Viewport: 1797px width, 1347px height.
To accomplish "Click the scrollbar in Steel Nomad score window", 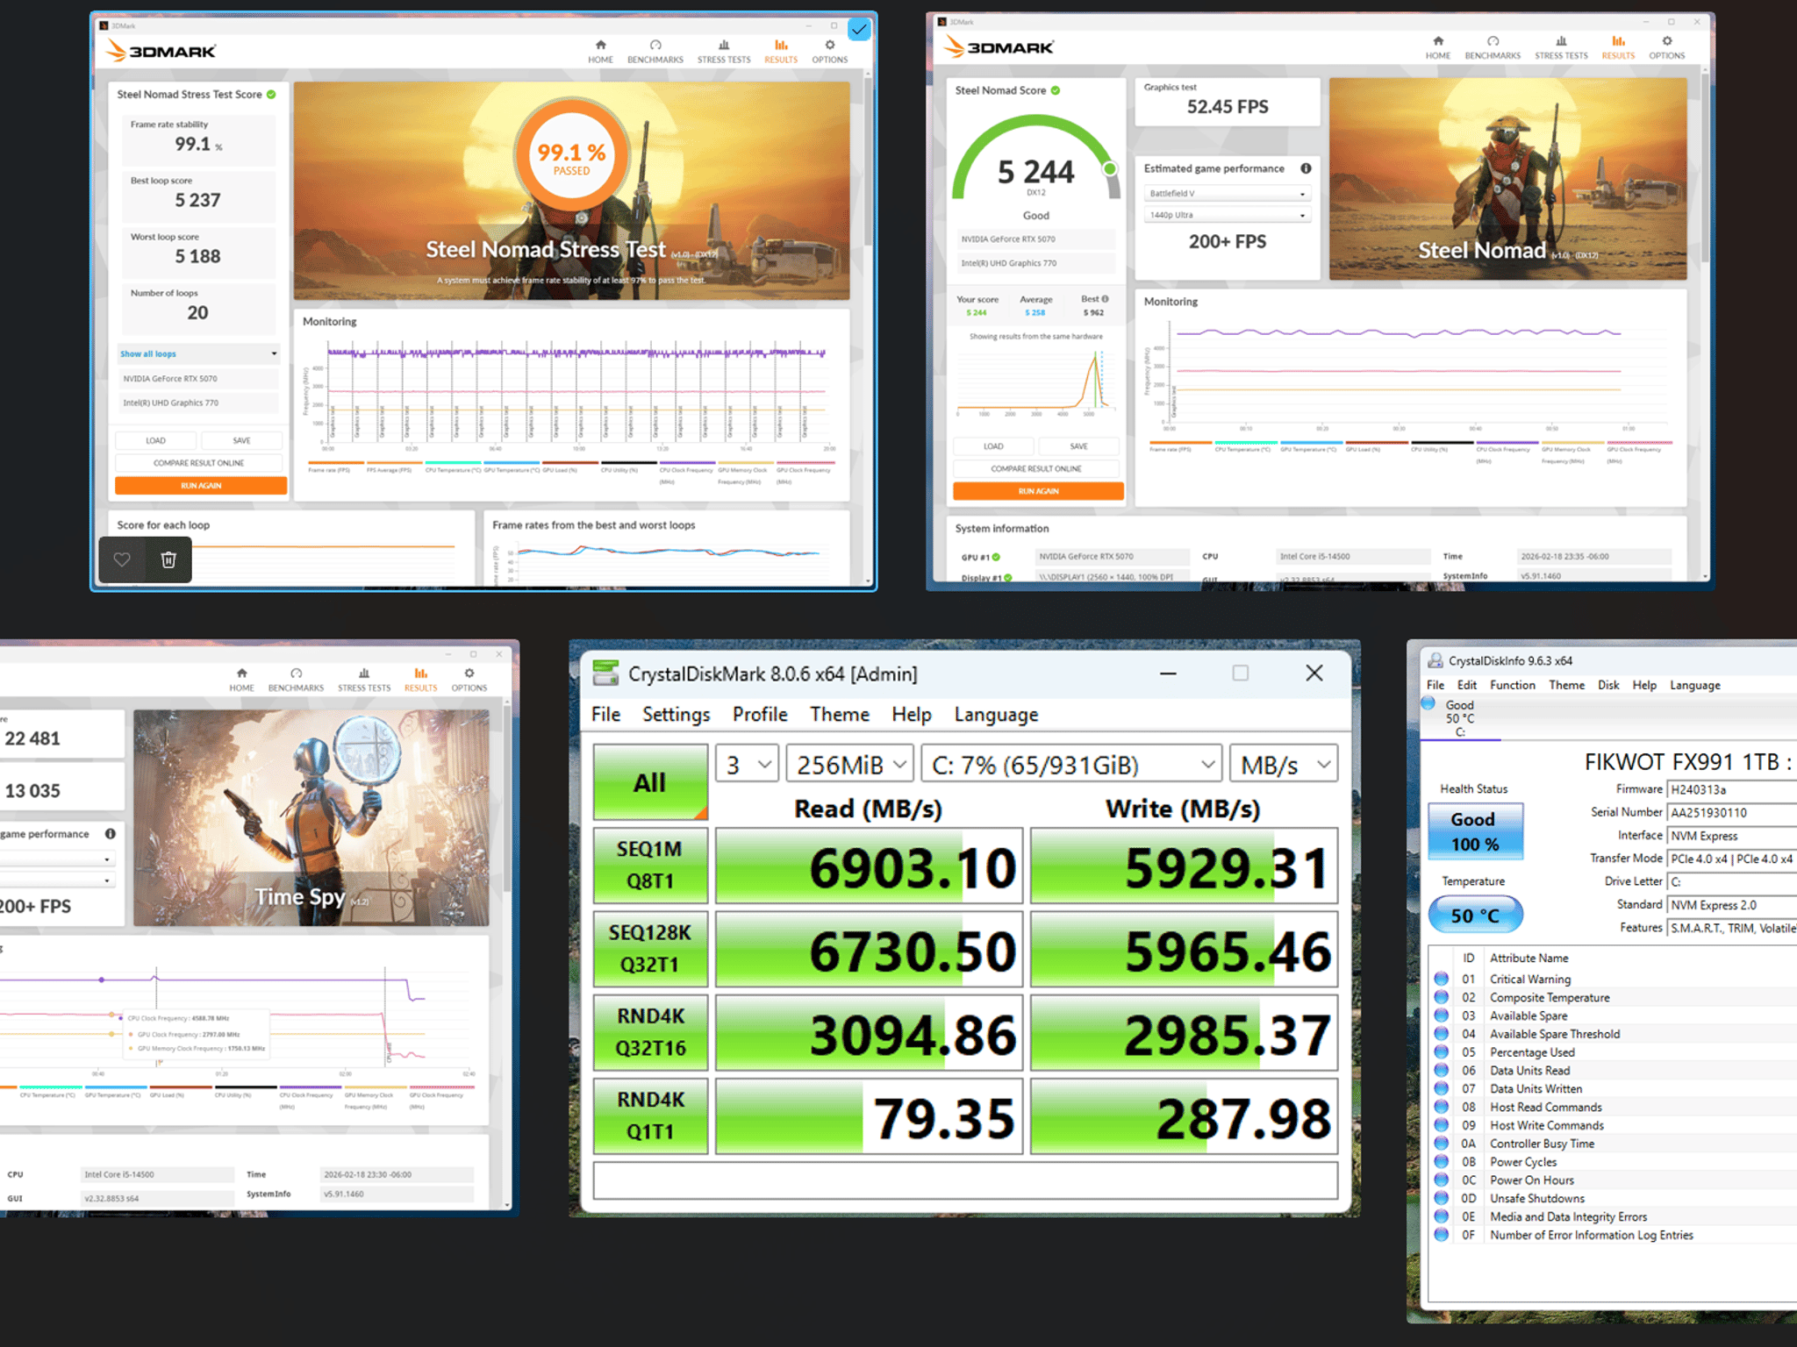I will (x=1705, y=167).
